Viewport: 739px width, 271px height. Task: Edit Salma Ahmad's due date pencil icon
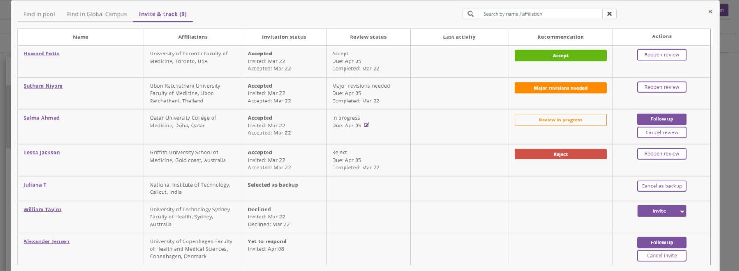point(367,125)
